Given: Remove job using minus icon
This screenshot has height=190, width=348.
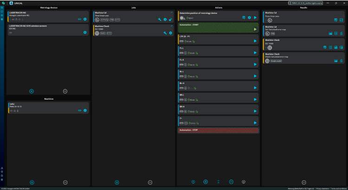Looking at the screenshot, I should (150, 182).
